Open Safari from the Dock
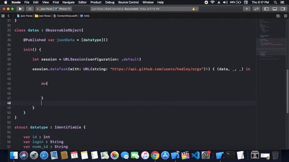This screenshot has width=289, height=162. coord(44,155)
